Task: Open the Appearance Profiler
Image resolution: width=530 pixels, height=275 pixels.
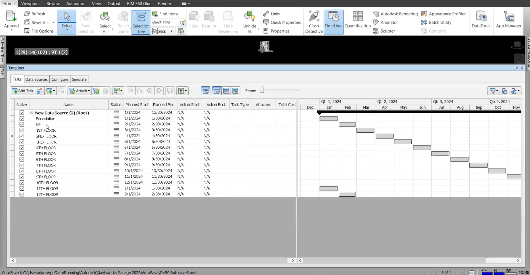Action: 443,14
